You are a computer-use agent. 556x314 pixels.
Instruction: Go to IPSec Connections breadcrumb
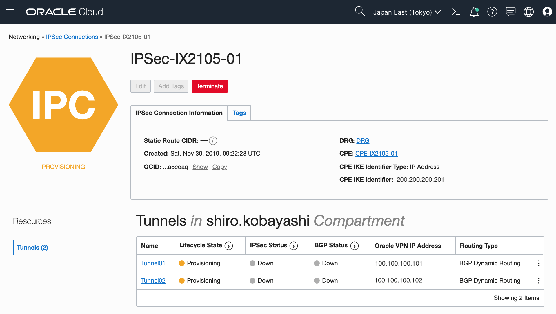click(72, 37)
